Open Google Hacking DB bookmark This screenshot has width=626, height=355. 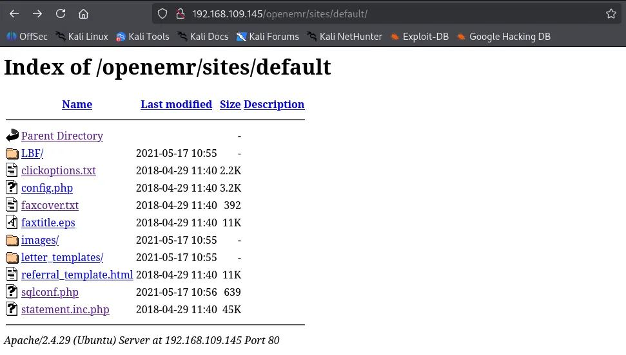[504, 37]
